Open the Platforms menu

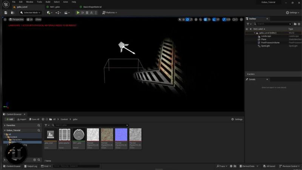pyautogui.click(x=109, y=13)
